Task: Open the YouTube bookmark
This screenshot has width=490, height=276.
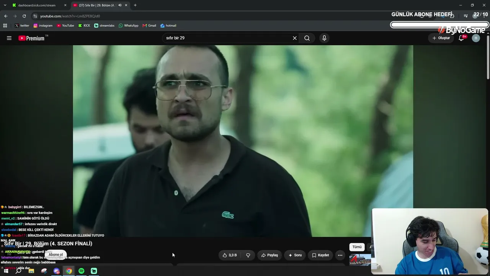Action: point(65,26)
